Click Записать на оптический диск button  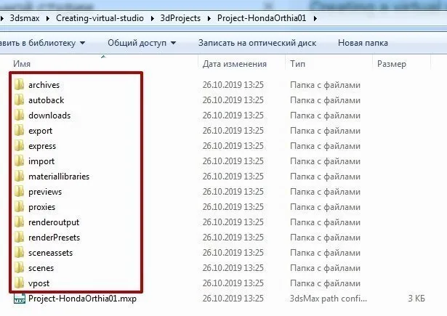pyautogui.click(x=257, y=43)
